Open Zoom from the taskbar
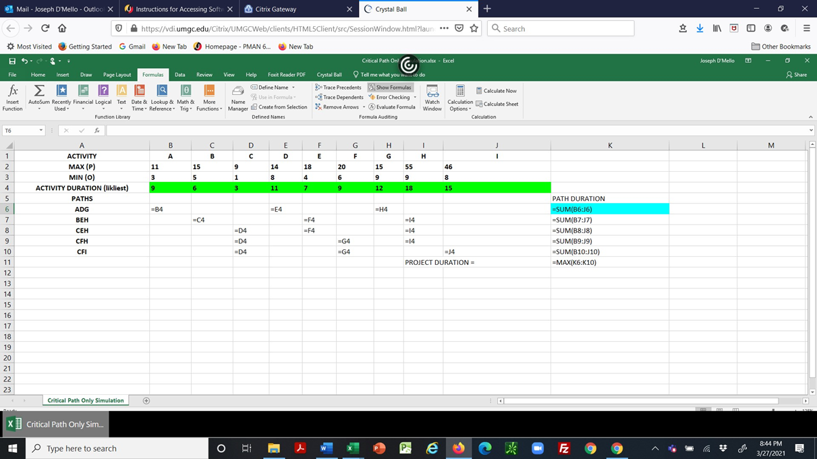The height and width of the screenshot is (459, 817). point(538,448)
